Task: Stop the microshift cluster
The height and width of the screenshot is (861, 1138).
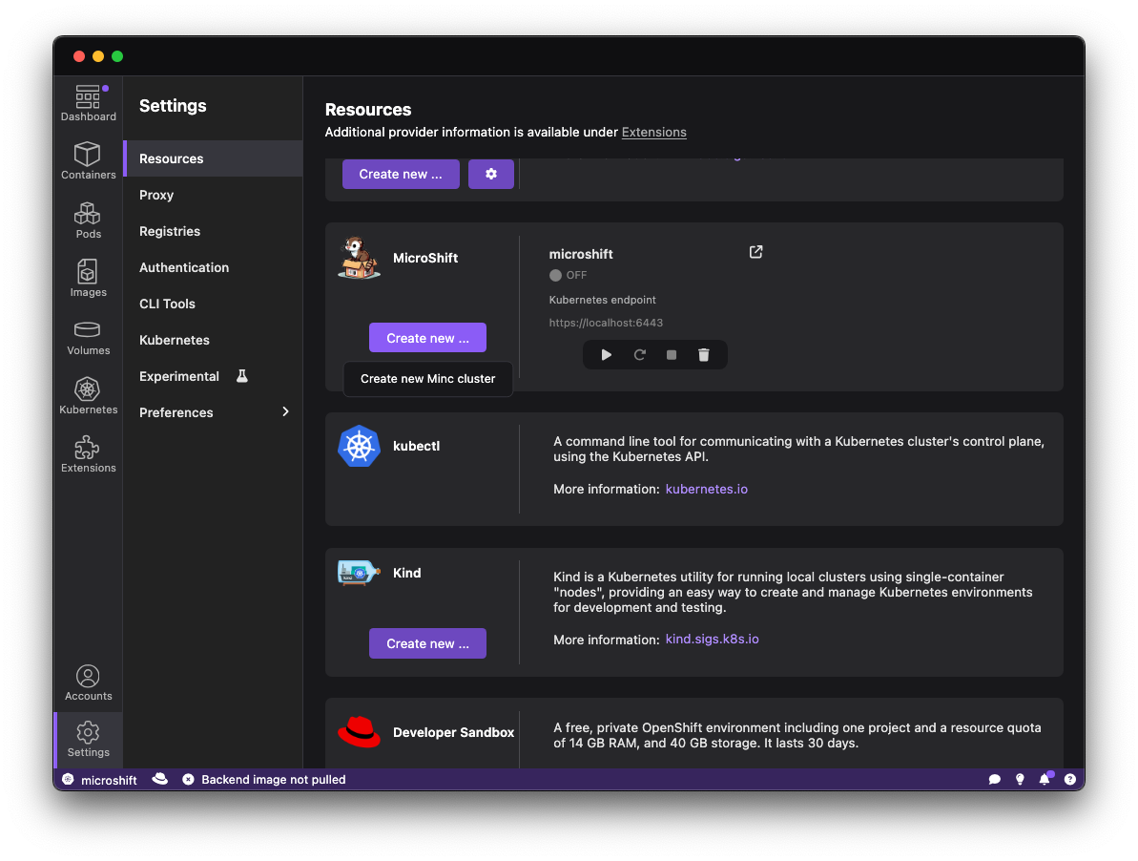Action: 672,355
